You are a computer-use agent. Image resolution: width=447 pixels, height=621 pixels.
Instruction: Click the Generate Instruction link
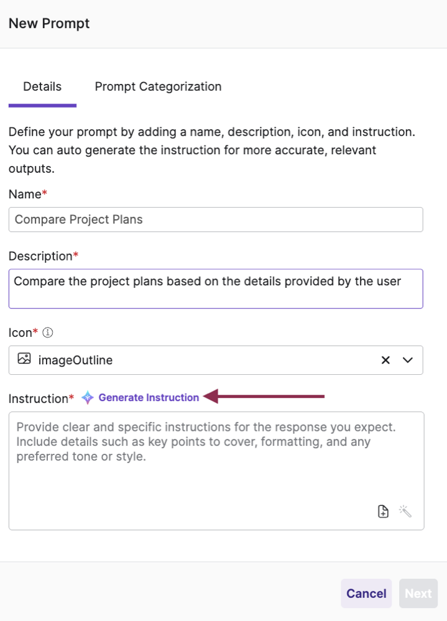coord(149,398)
